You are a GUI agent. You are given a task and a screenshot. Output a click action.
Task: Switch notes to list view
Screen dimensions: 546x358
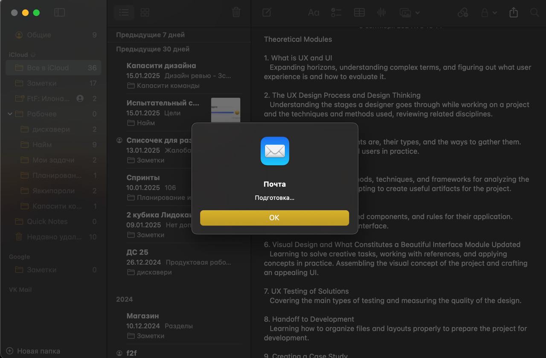124,13
